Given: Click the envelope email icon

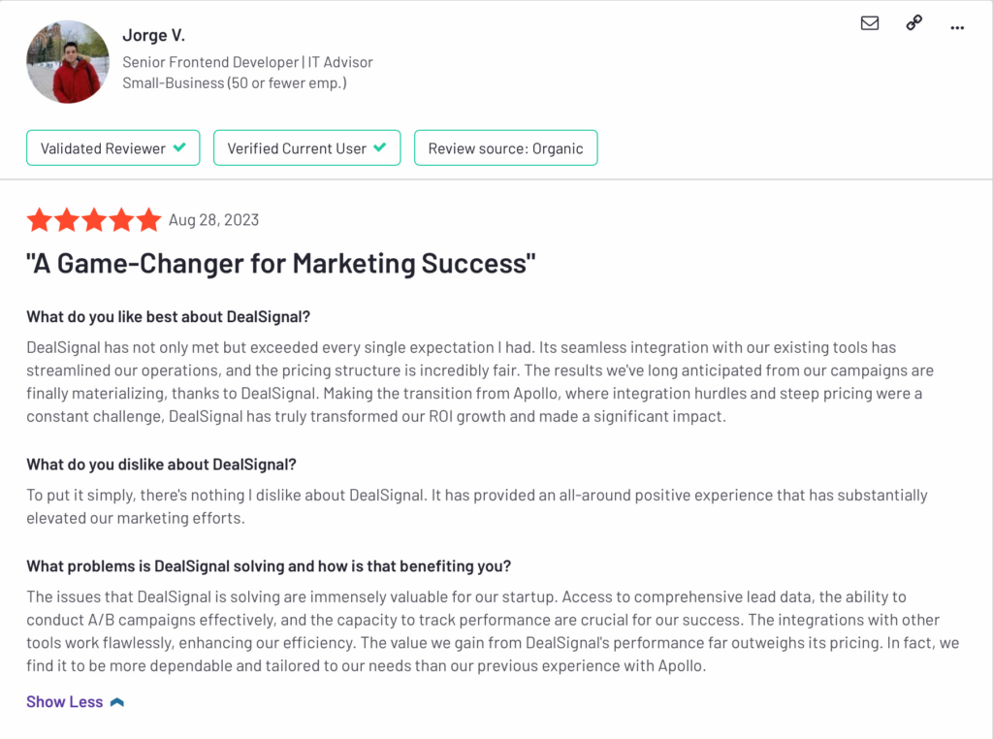Looking at the screenshot, I should [870, 23].
